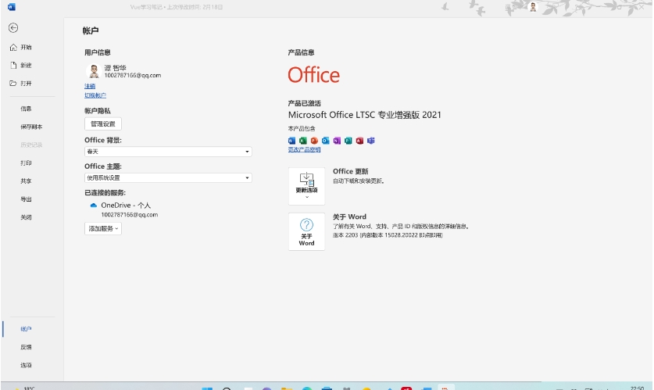Screen dimensions: 654x390
Task: Click the OneDrive cloud icon in connected services
Action: click(93, 205)
